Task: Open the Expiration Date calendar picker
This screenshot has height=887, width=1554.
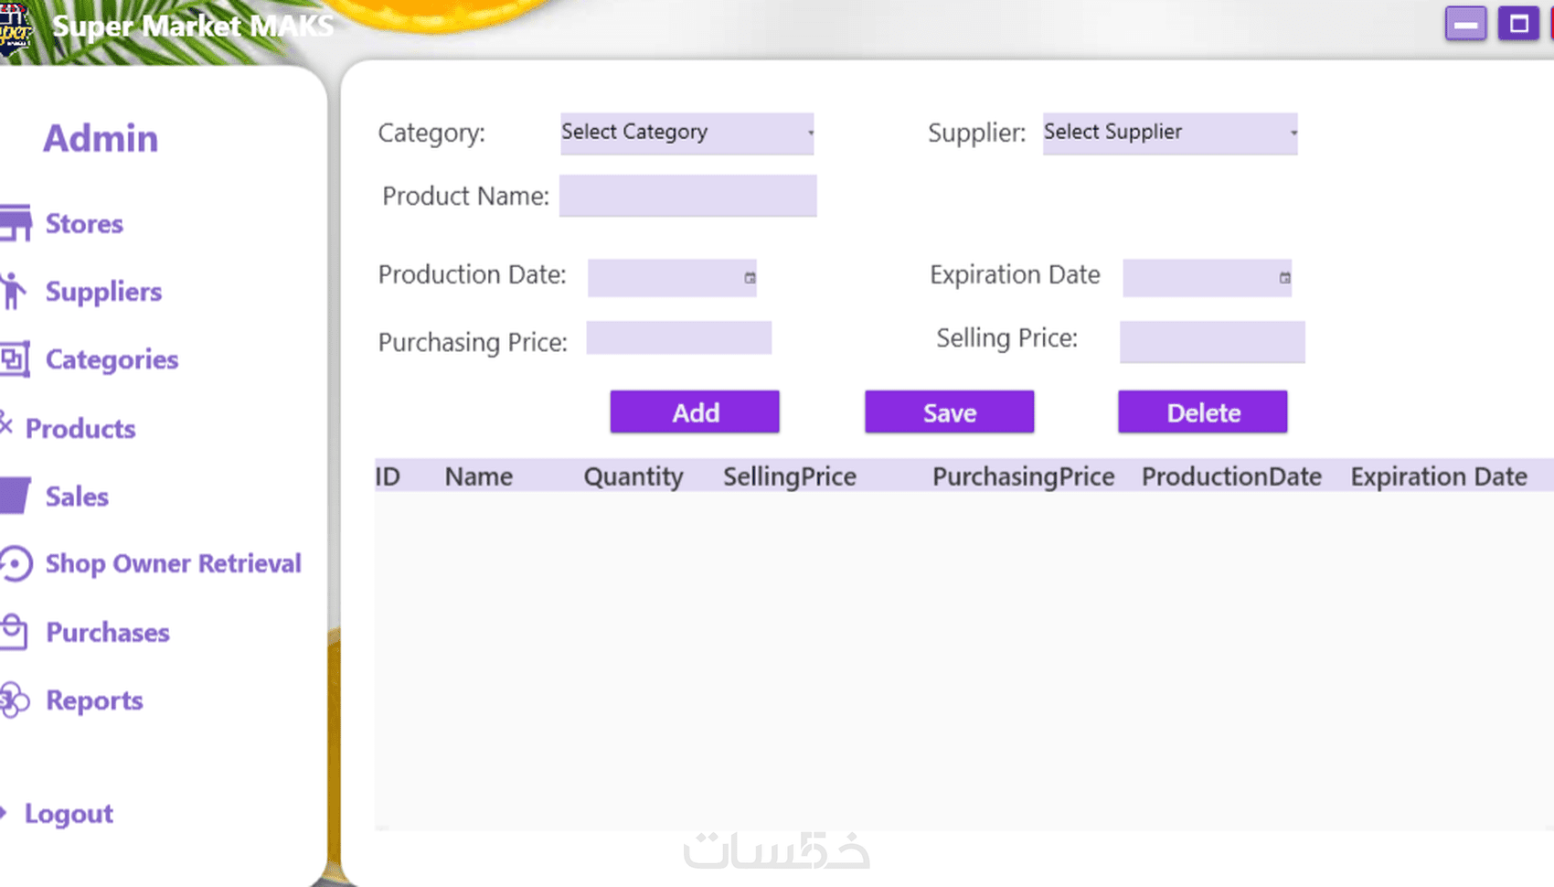Action: coord(1284,278)
